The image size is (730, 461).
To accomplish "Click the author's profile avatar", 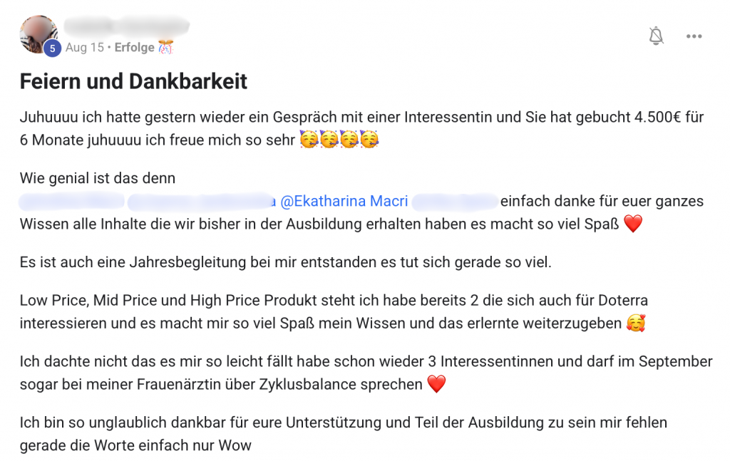I will pyautogui.click(x=37, y=33).
